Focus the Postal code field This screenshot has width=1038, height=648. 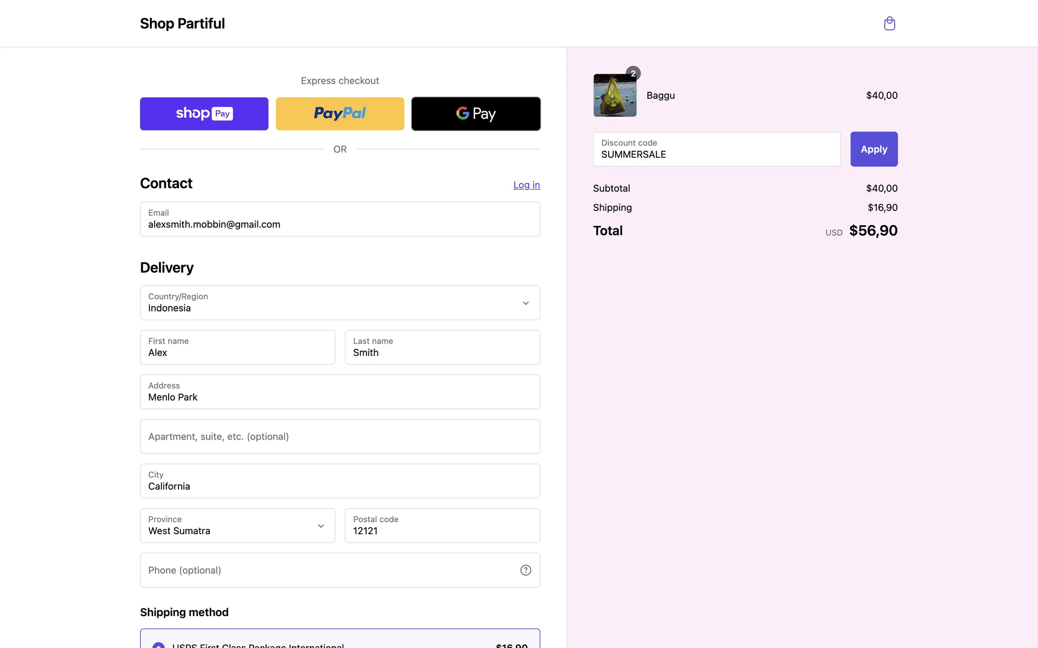[442, 525]
